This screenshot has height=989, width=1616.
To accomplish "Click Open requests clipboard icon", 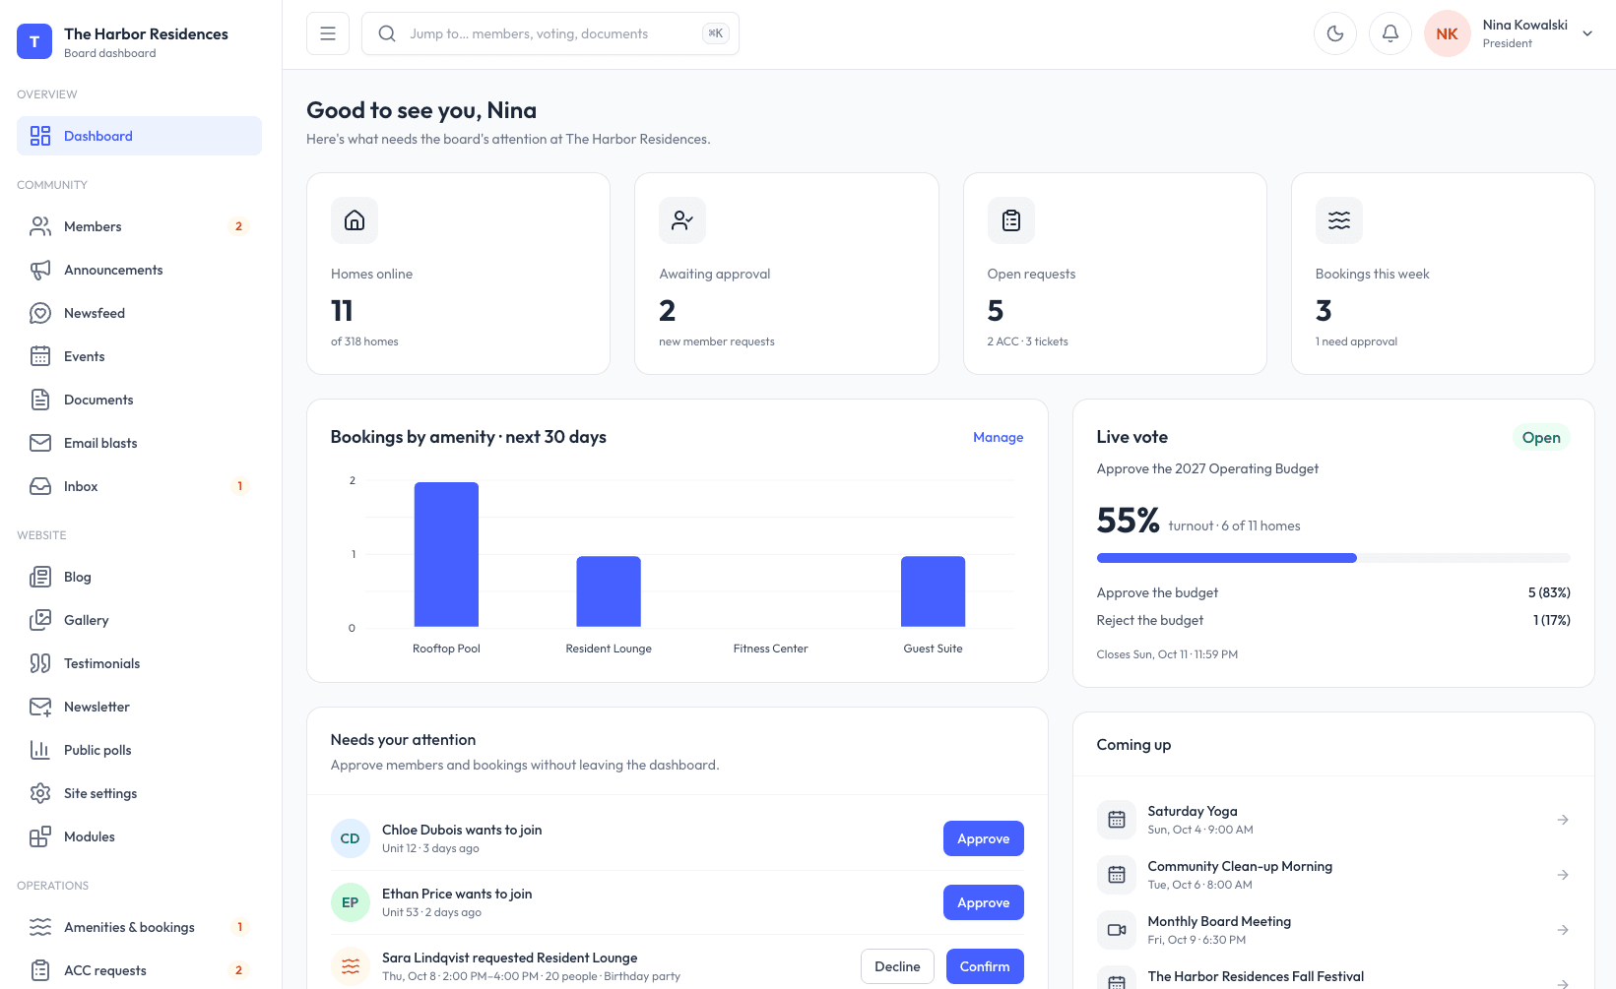I will click(x=1011, y=220).
